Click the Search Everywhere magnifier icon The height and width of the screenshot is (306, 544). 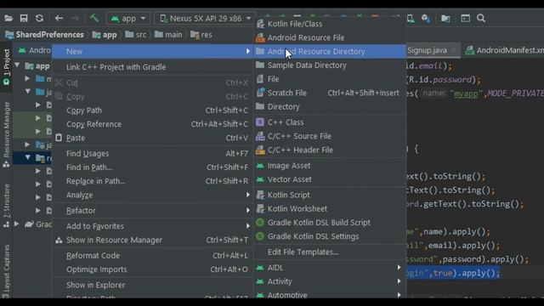click(481, 18)
